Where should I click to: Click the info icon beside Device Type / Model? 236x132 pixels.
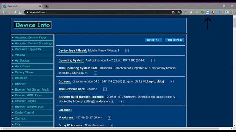coord(127,51)
